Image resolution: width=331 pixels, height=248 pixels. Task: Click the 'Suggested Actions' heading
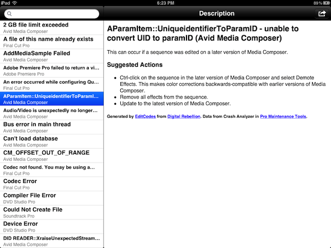pyautogui.click(x=135, y=64)
